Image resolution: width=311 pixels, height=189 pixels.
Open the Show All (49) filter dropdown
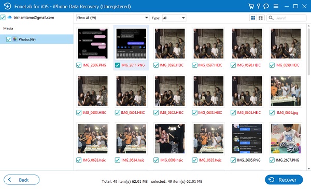click(x=112, y=18)
